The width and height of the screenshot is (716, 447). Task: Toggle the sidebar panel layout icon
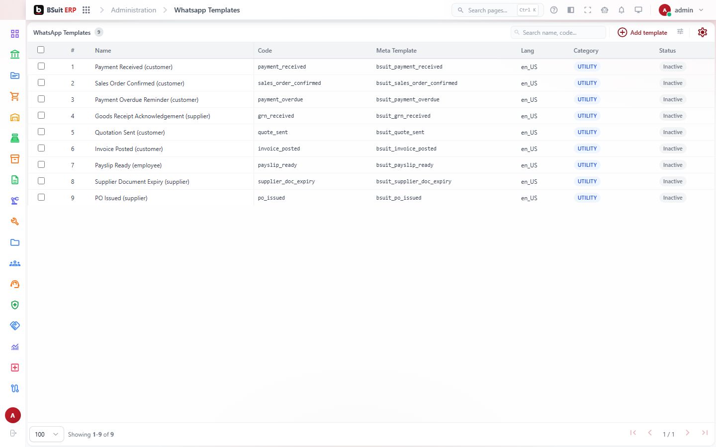coord(571,10)
